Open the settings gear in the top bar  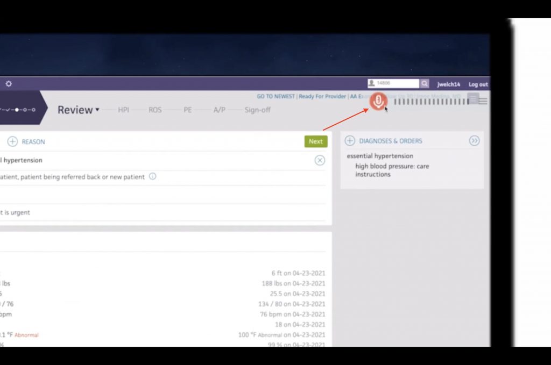(x=9, y=84)
